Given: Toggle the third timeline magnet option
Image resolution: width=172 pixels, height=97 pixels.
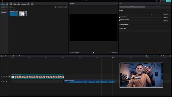Looking at the screenshot, I should (x=156, y=56).
